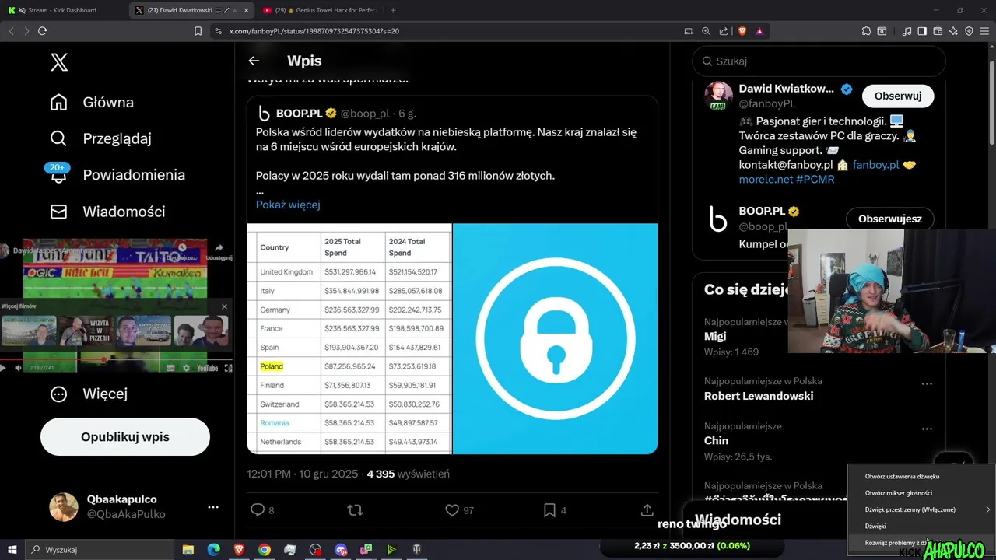Follow Dawid Kwiatkowski with Obserwuj
This screenshot has height=560, width=996.
click(x=898, y=96)
